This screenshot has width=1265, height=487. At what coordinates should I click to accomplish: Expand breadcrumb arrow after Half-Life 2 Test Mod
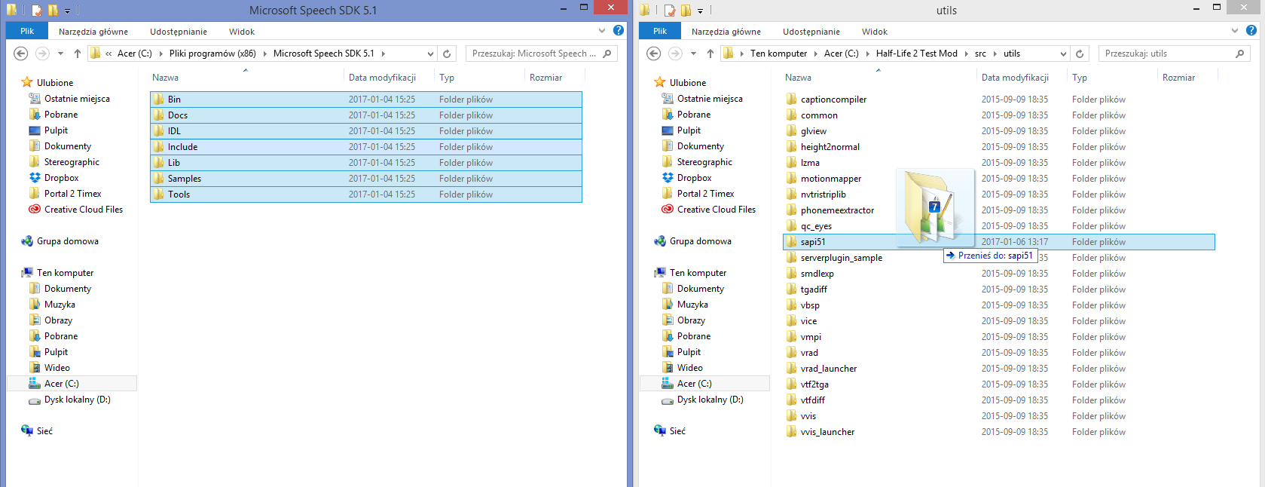pos(966,54)
